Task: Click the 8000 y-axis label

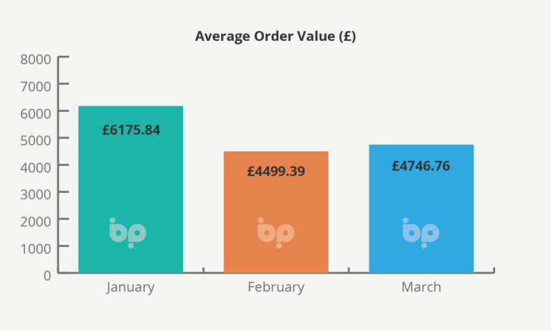Action: [36, 59]
